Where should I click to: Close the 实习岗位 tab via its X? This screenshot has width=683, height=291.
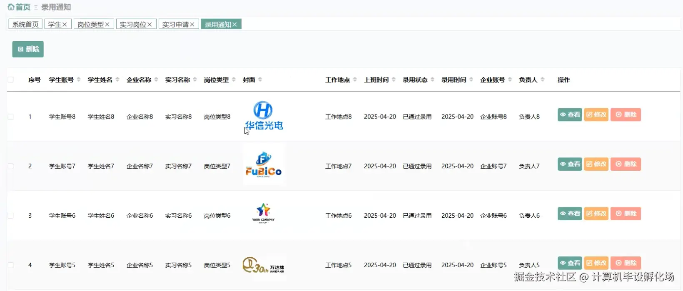(x=150, y=25)
